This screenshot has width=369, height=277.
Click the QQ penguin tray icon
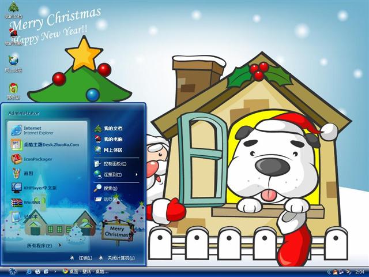(x=335, y=272)
